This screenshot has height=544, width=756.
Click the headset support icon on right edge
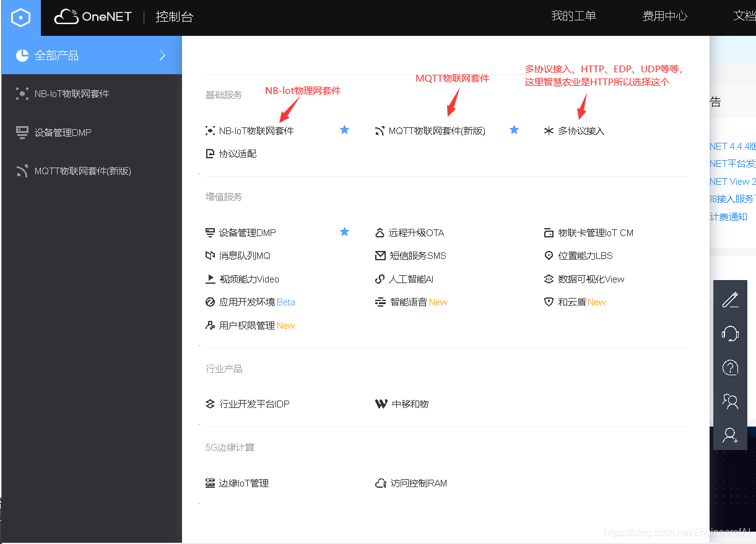click(x=730, y=334)
